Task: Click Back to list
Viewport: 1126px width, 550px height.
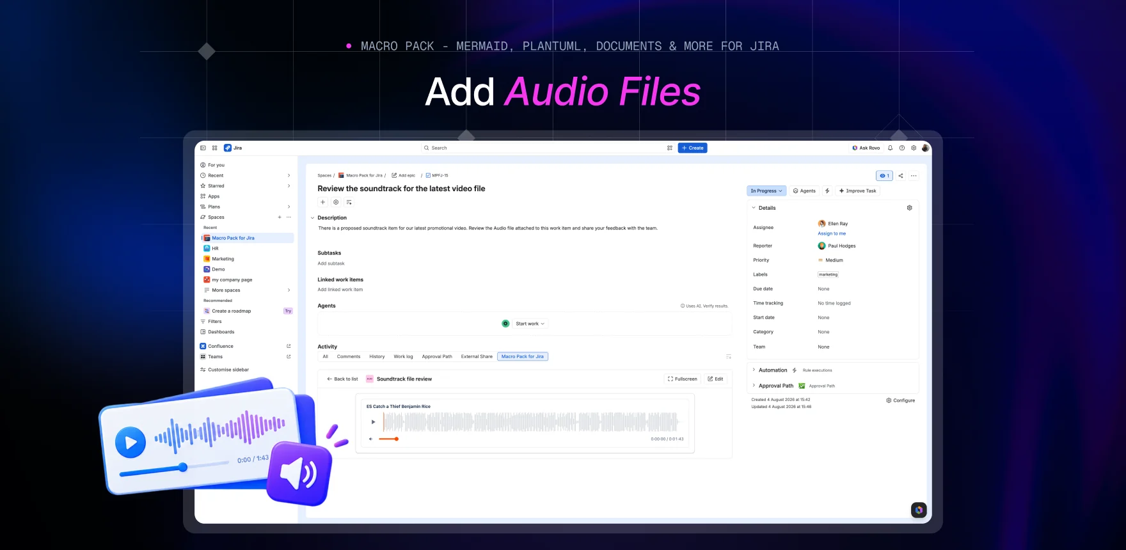Action: click(342, 379)
